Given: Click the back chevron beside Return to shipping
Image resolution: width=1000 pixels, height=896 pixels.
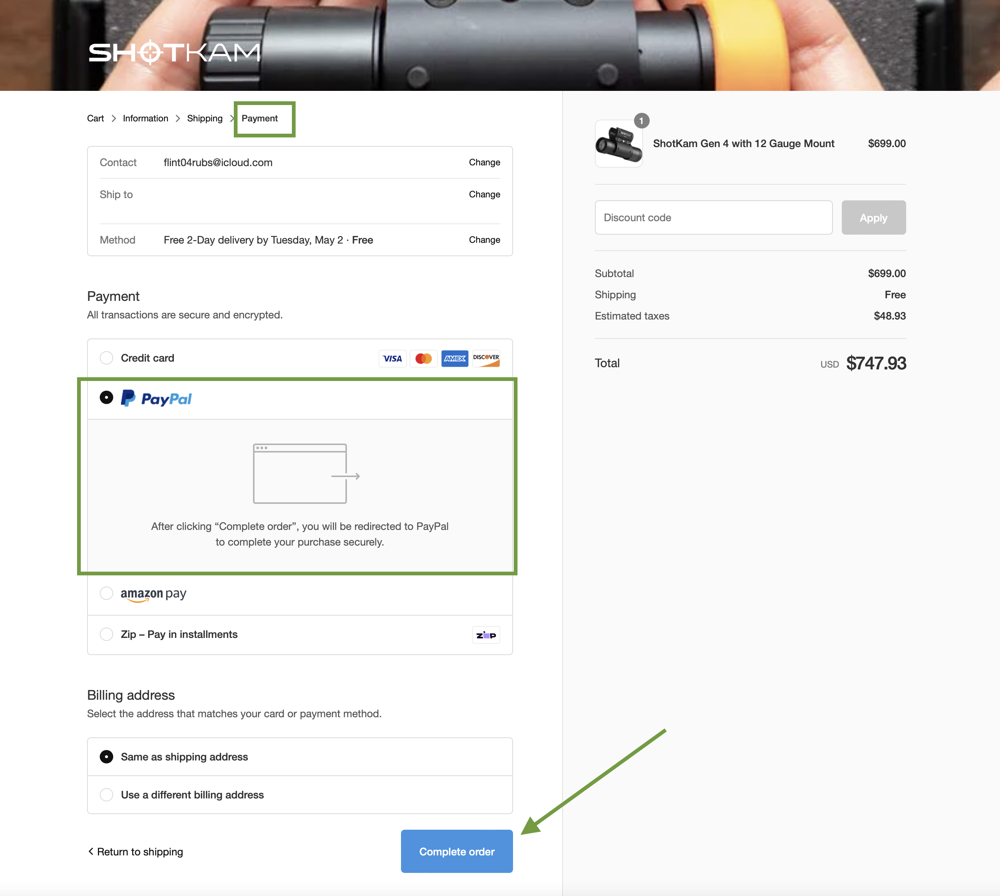Looking at the screenshot, I should 90,851.
